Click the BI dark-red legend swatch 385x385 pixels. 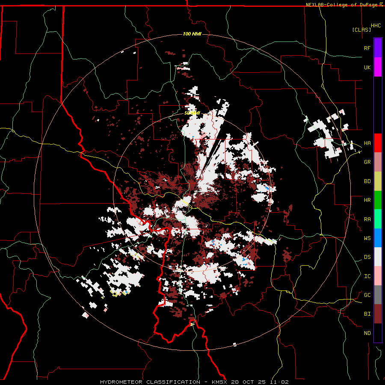(378, 314)
